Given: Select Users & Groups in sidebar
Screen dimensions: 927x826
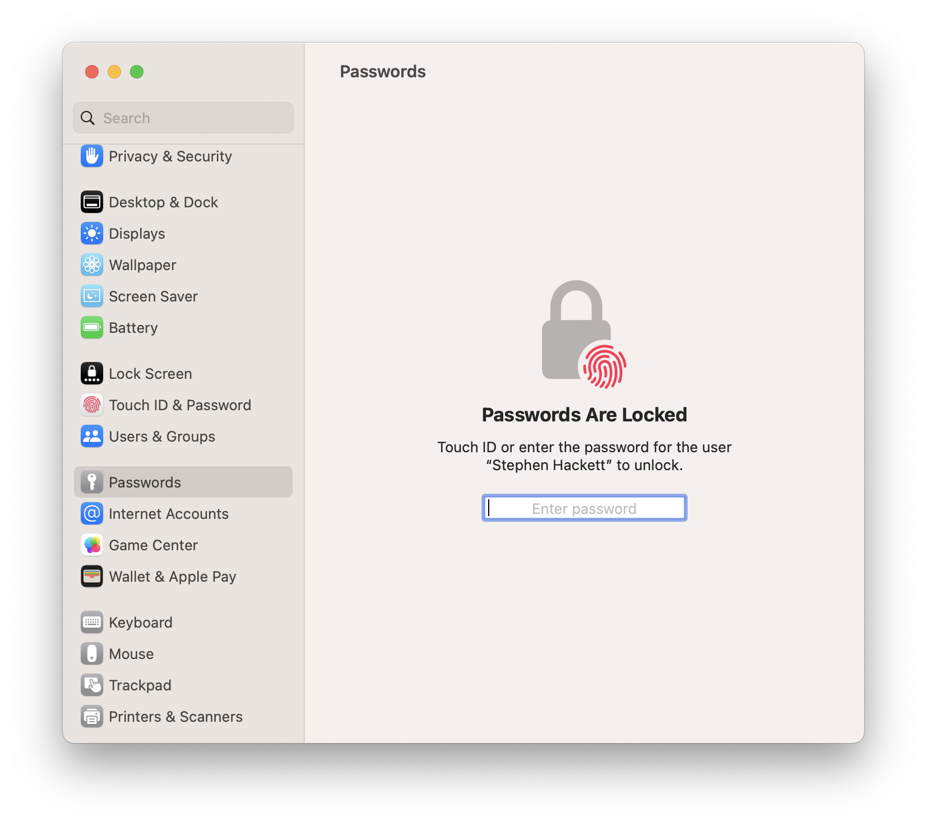Looking at the screenshot, I should (162, 437).
